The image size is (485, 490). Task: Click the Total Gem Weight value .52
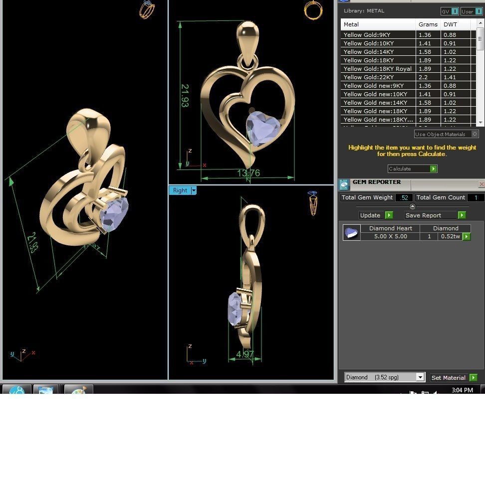pyautogui.click(x=404, y=197)
